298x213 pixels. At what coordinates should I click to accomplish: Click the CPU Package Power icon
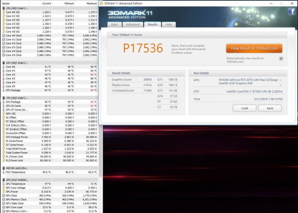coord(3,137)
